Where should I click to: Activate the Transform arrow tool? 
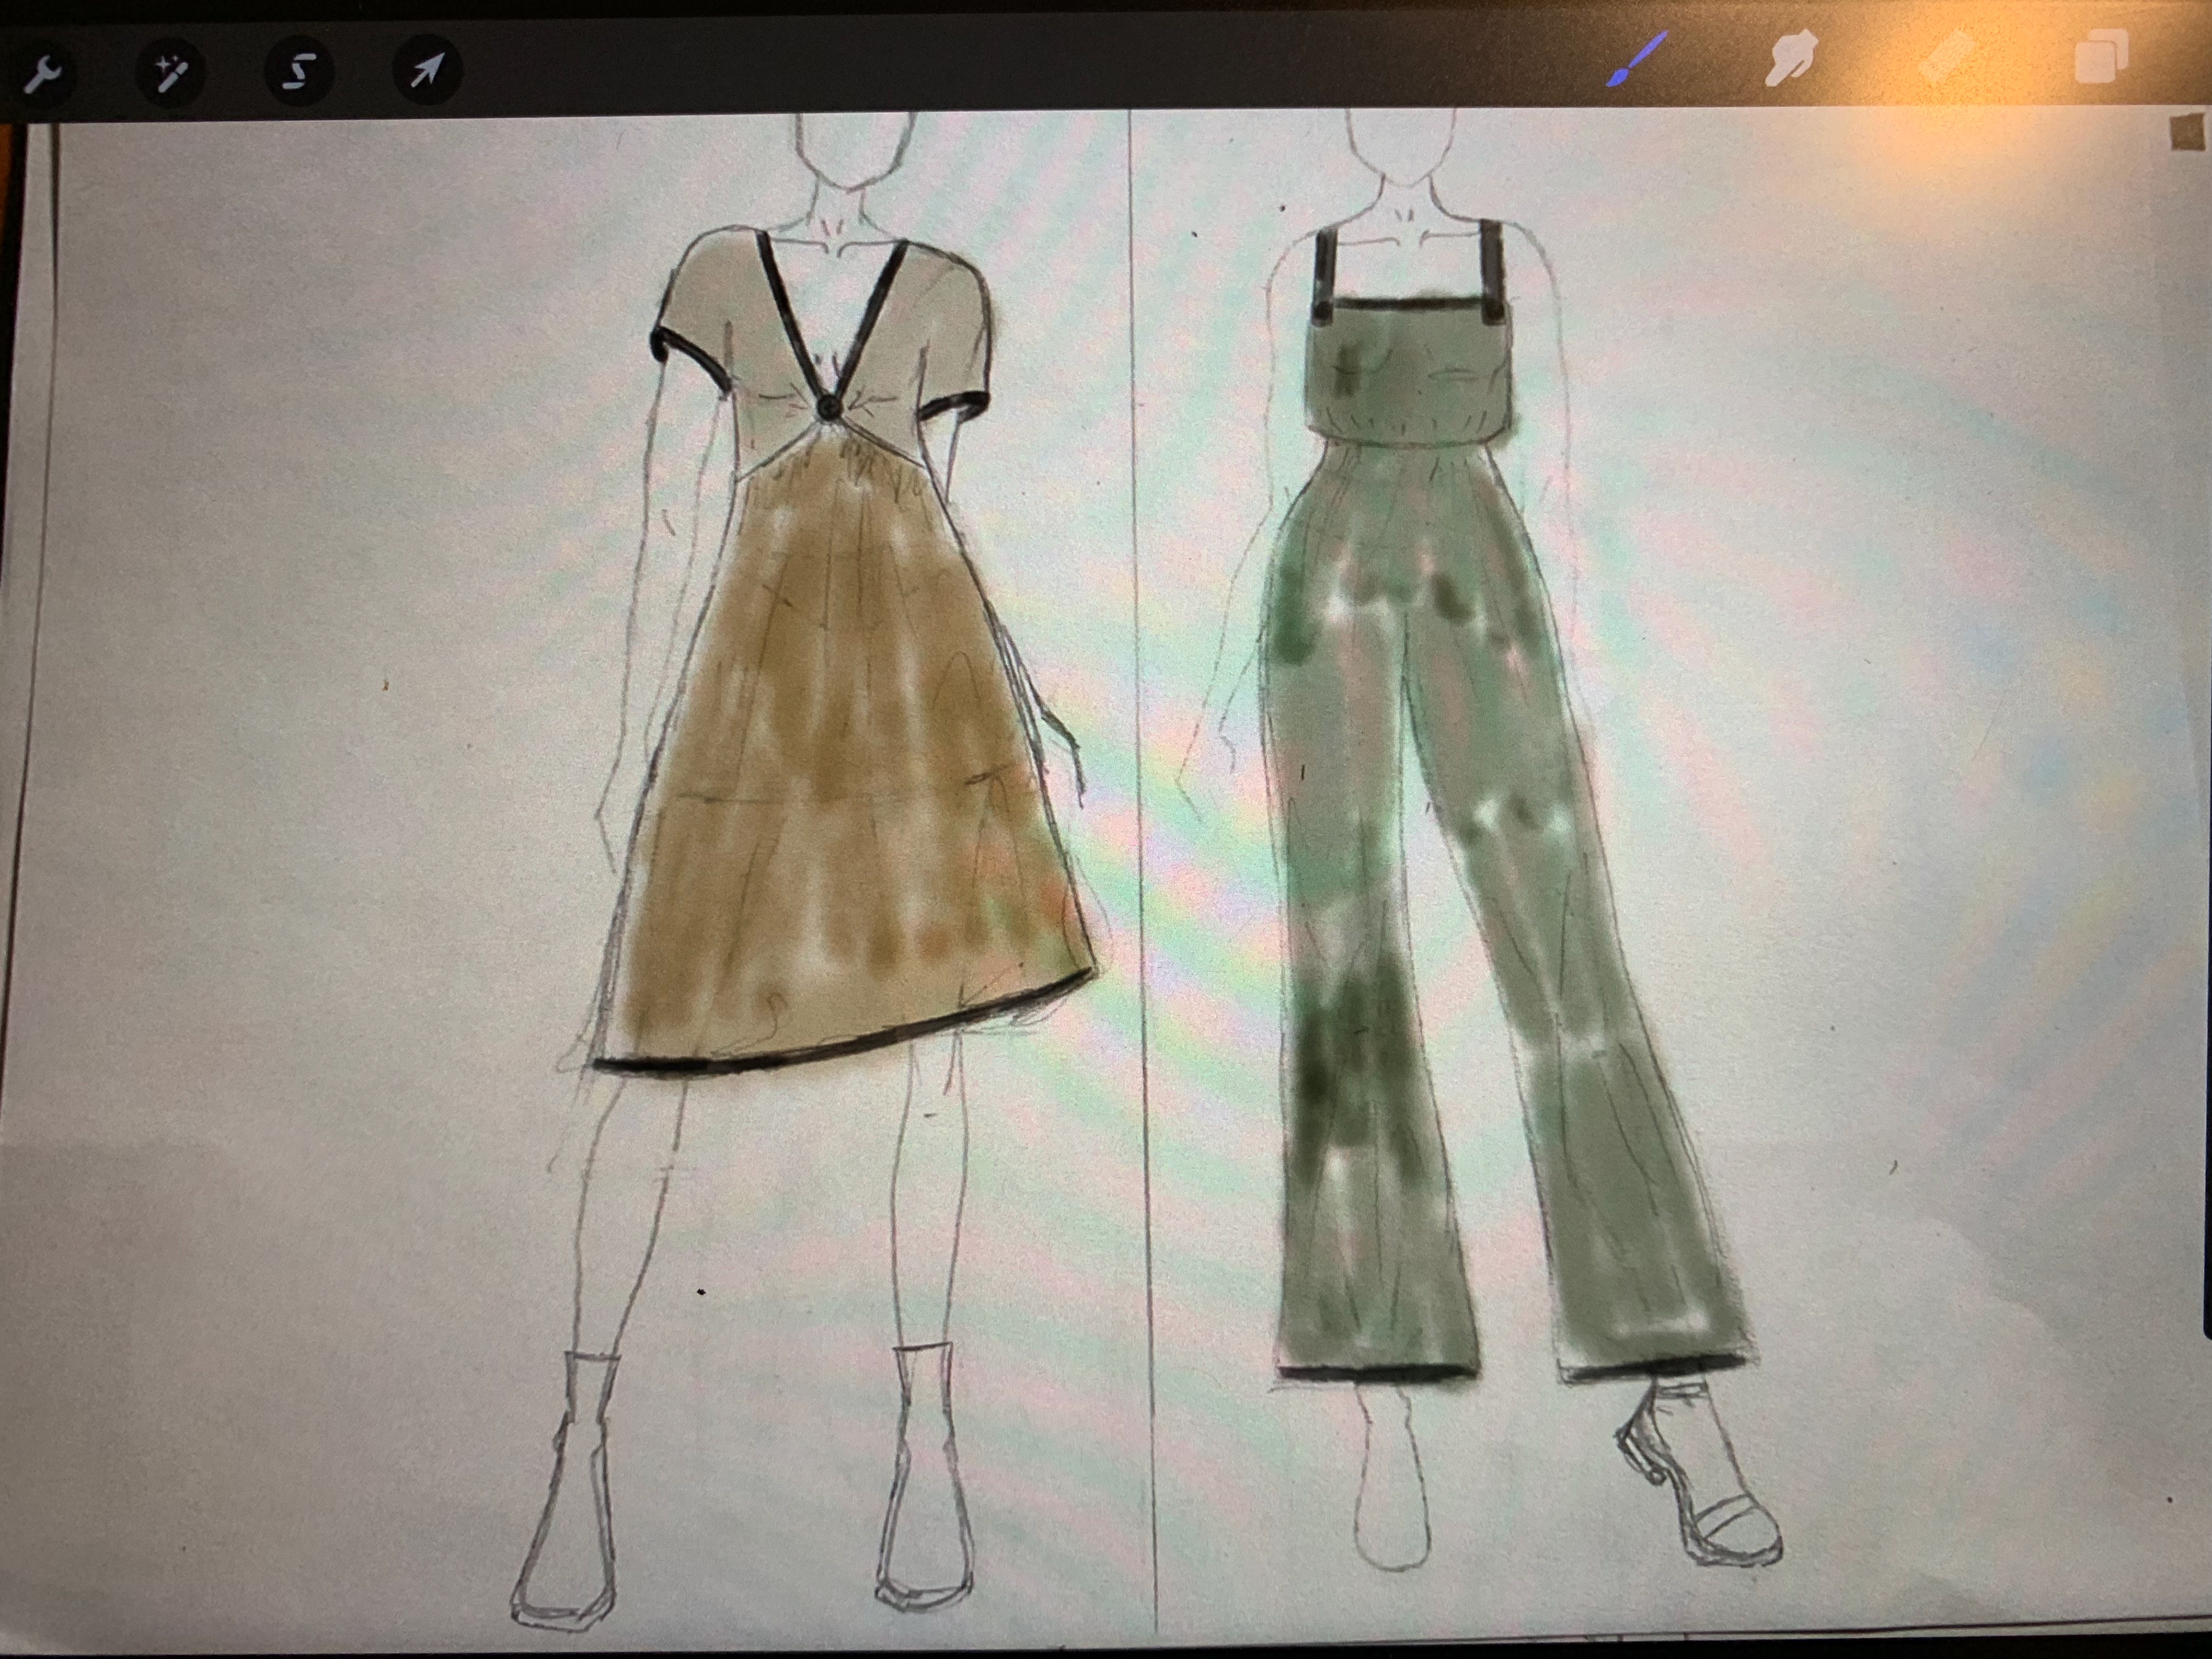427,70
